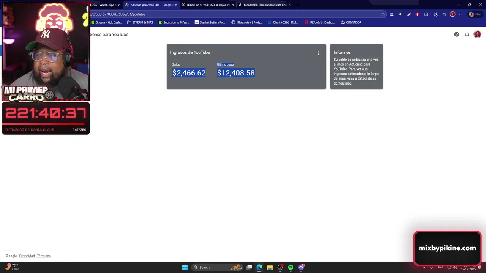This screenshot has height=273, width=486.
Task: Open Discord from the taskbar
Action: pyautogui.click(x=301, y=267)
